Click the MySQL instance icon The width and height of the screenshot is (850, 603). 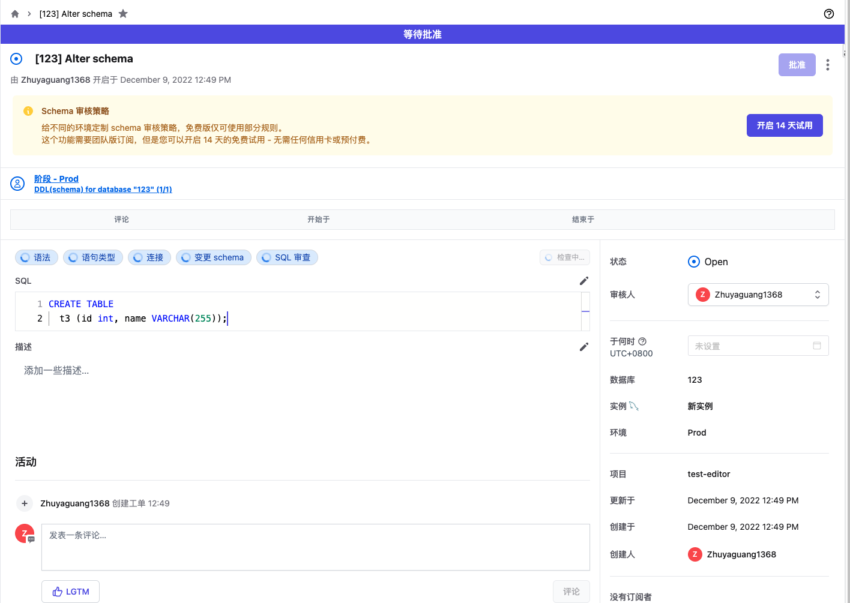click(634, 406)
